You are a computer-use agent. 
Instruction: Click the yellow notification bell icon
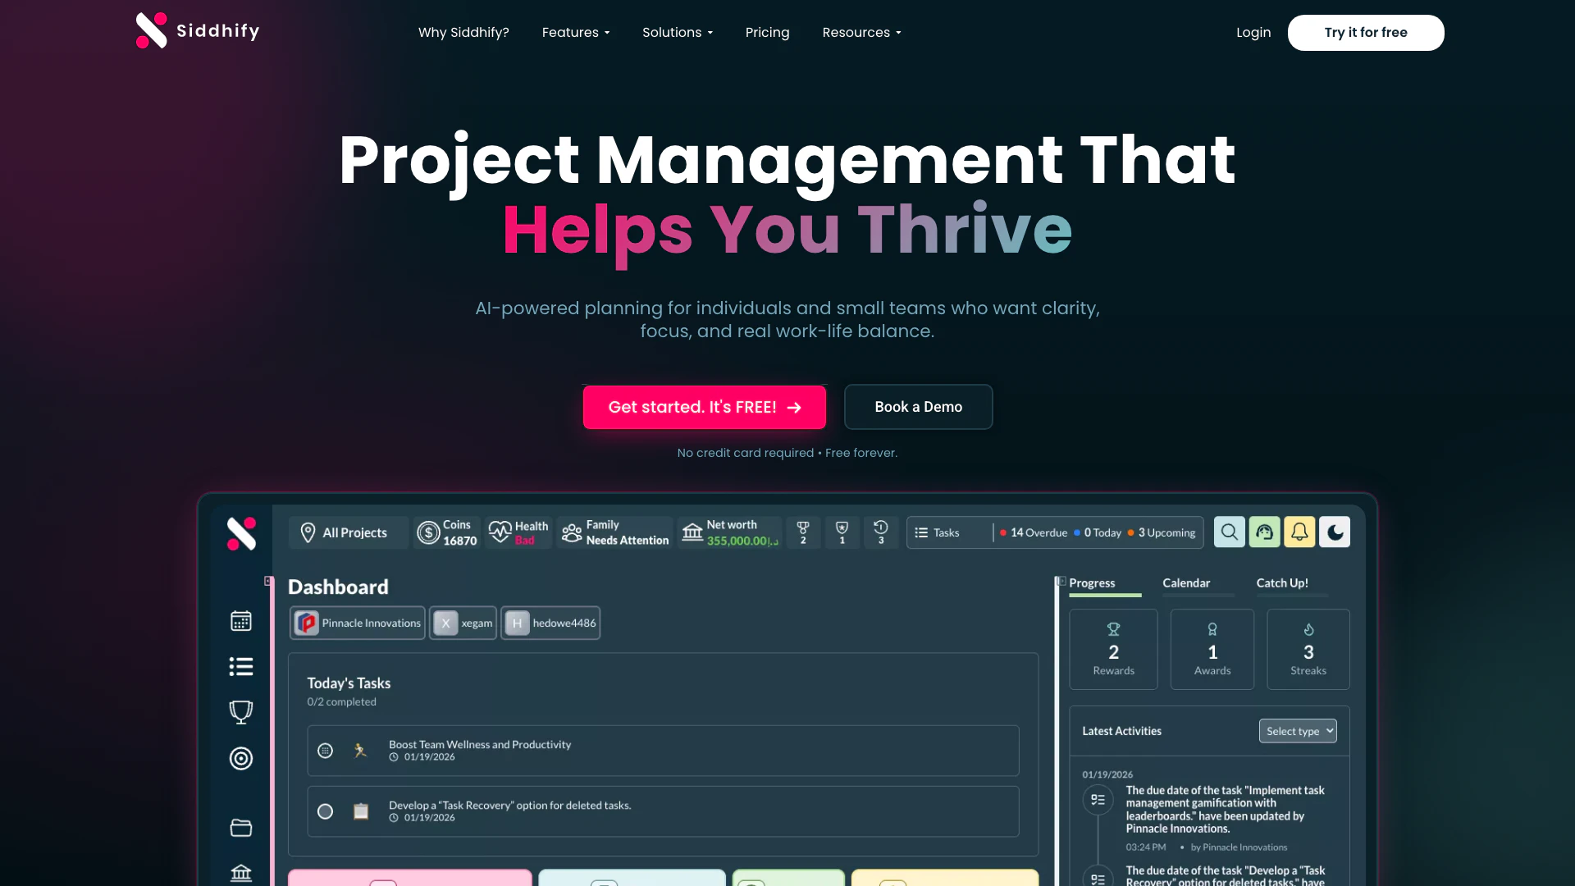coord(1299,532)
